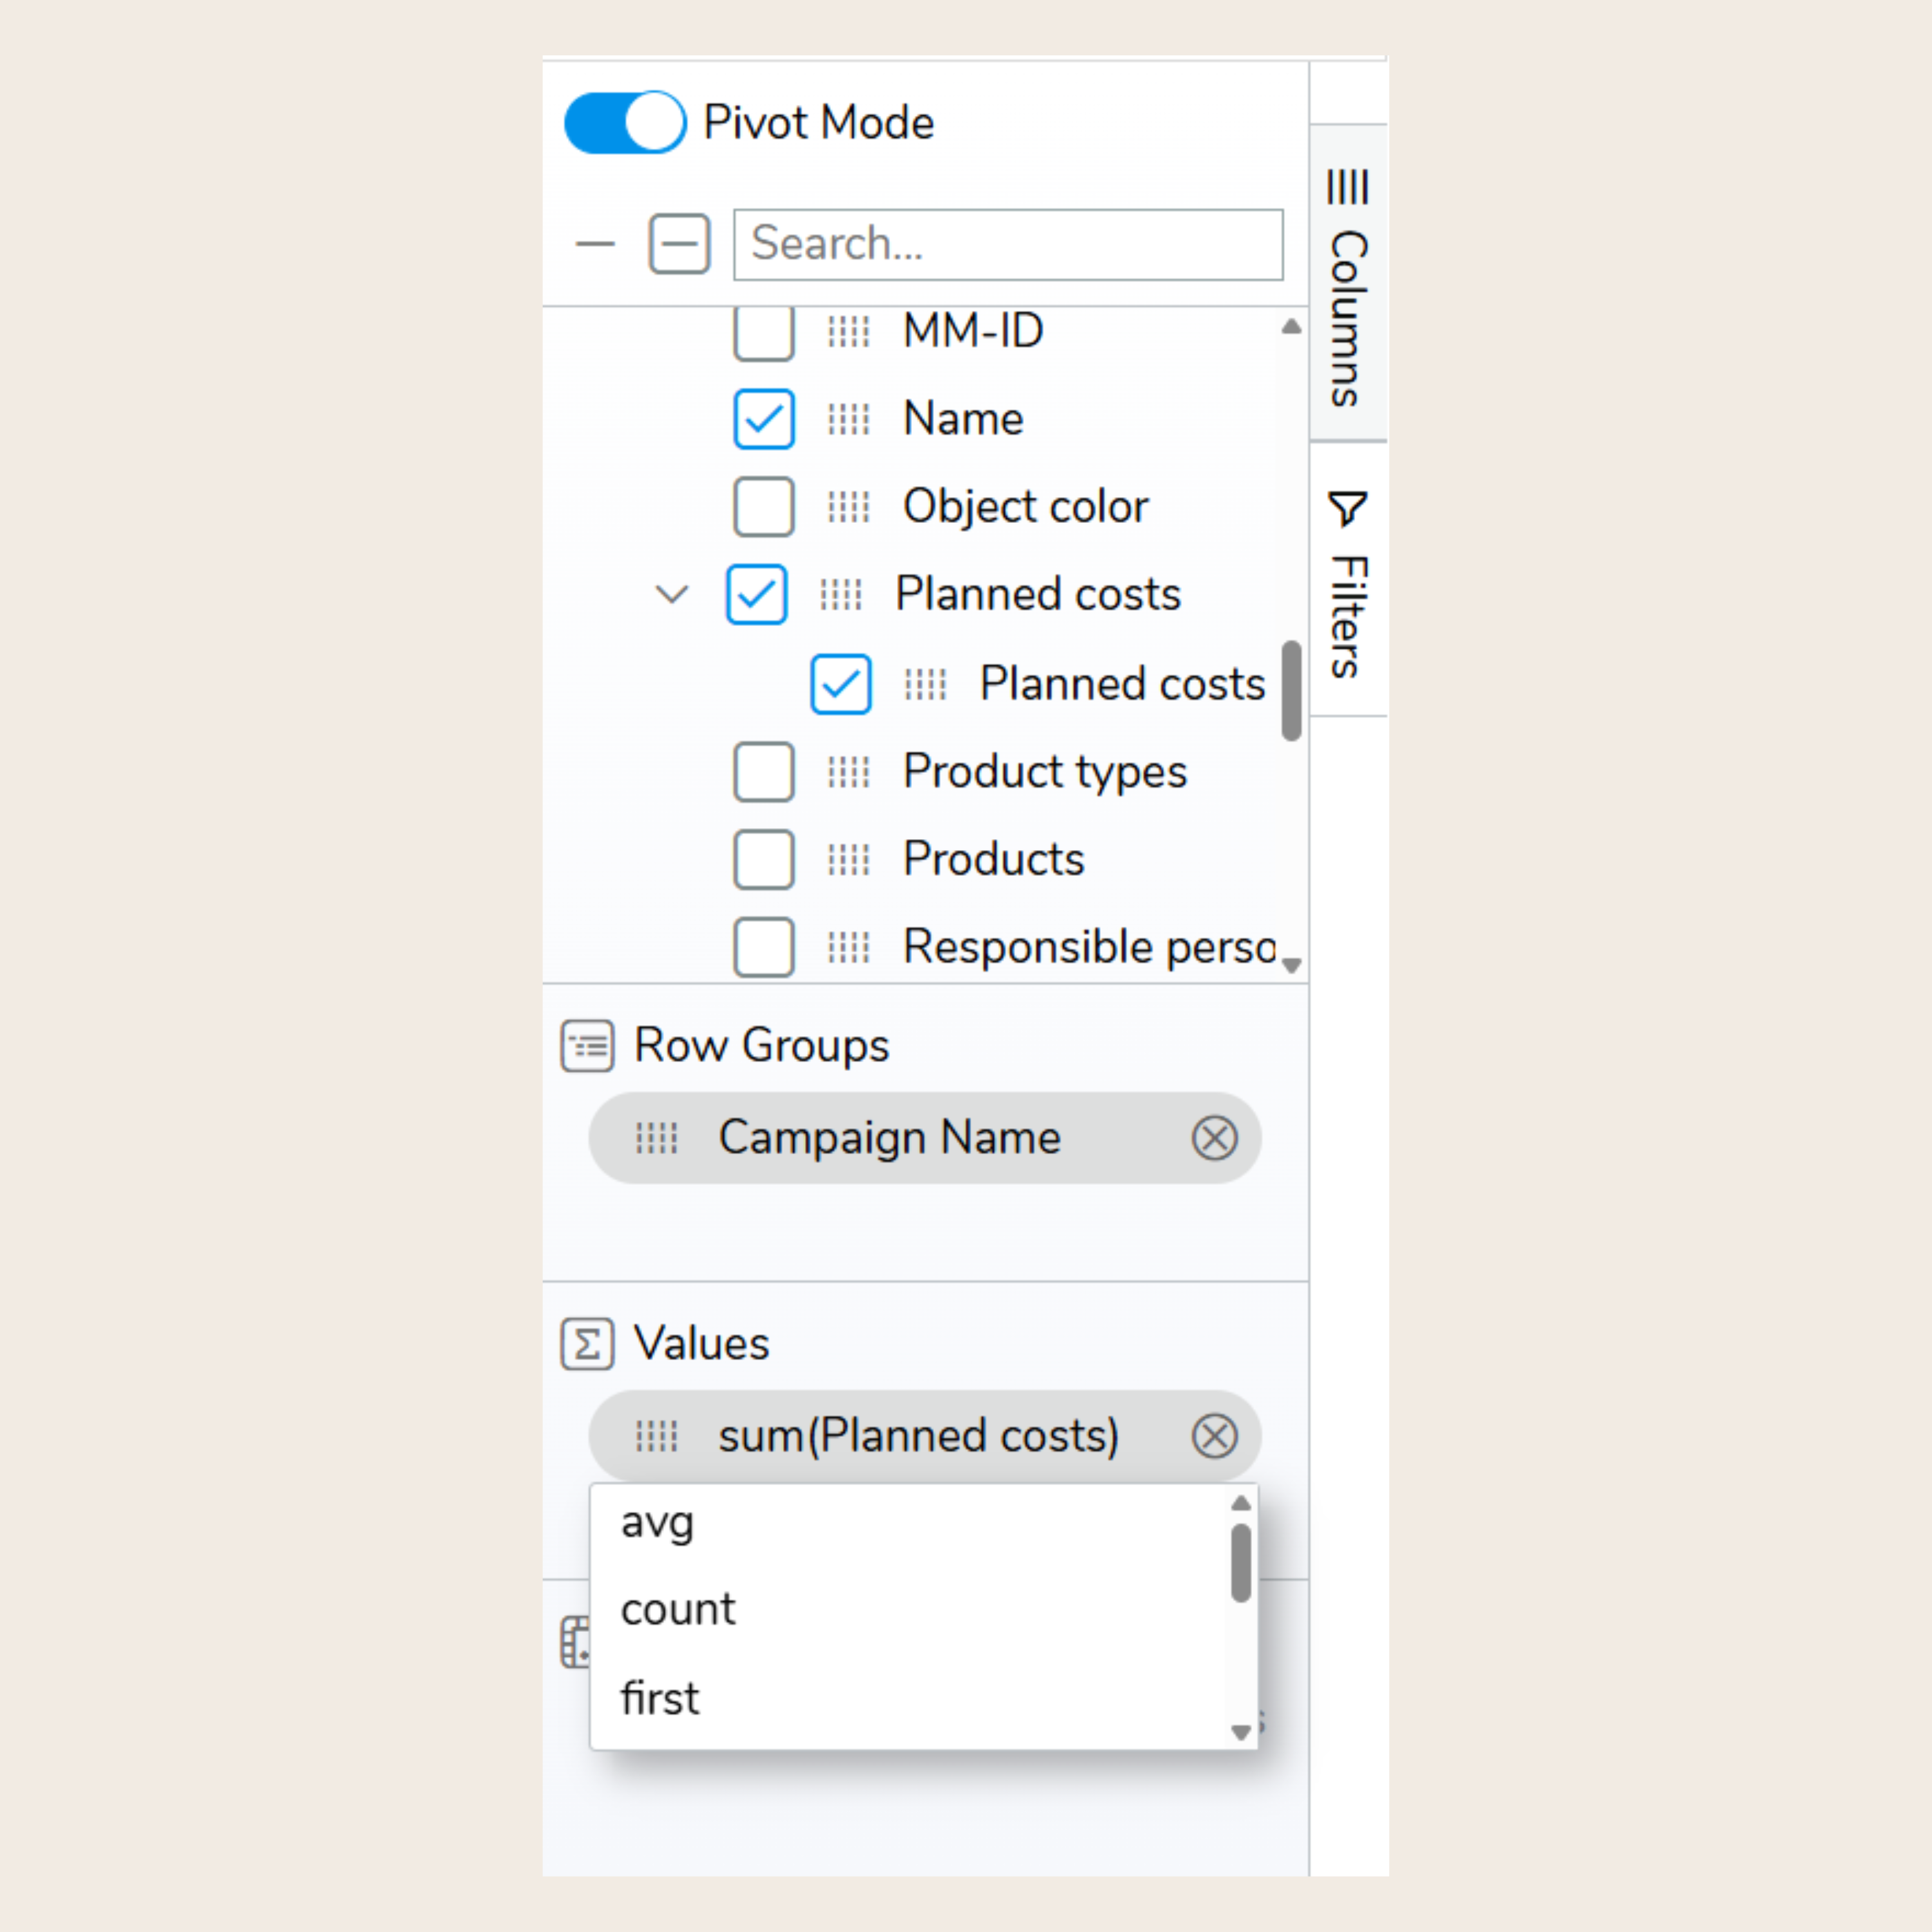The height and width of the screenshot is (1932, 1932).
Task: Switch to Columns side tab
Action: point(1347,285)
